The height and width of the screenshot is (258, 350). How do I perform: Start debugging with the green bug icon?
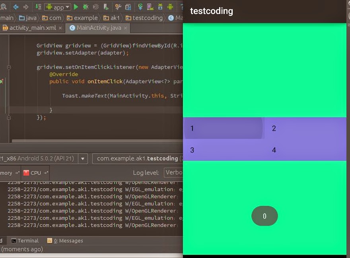click(x=86, y=7)
